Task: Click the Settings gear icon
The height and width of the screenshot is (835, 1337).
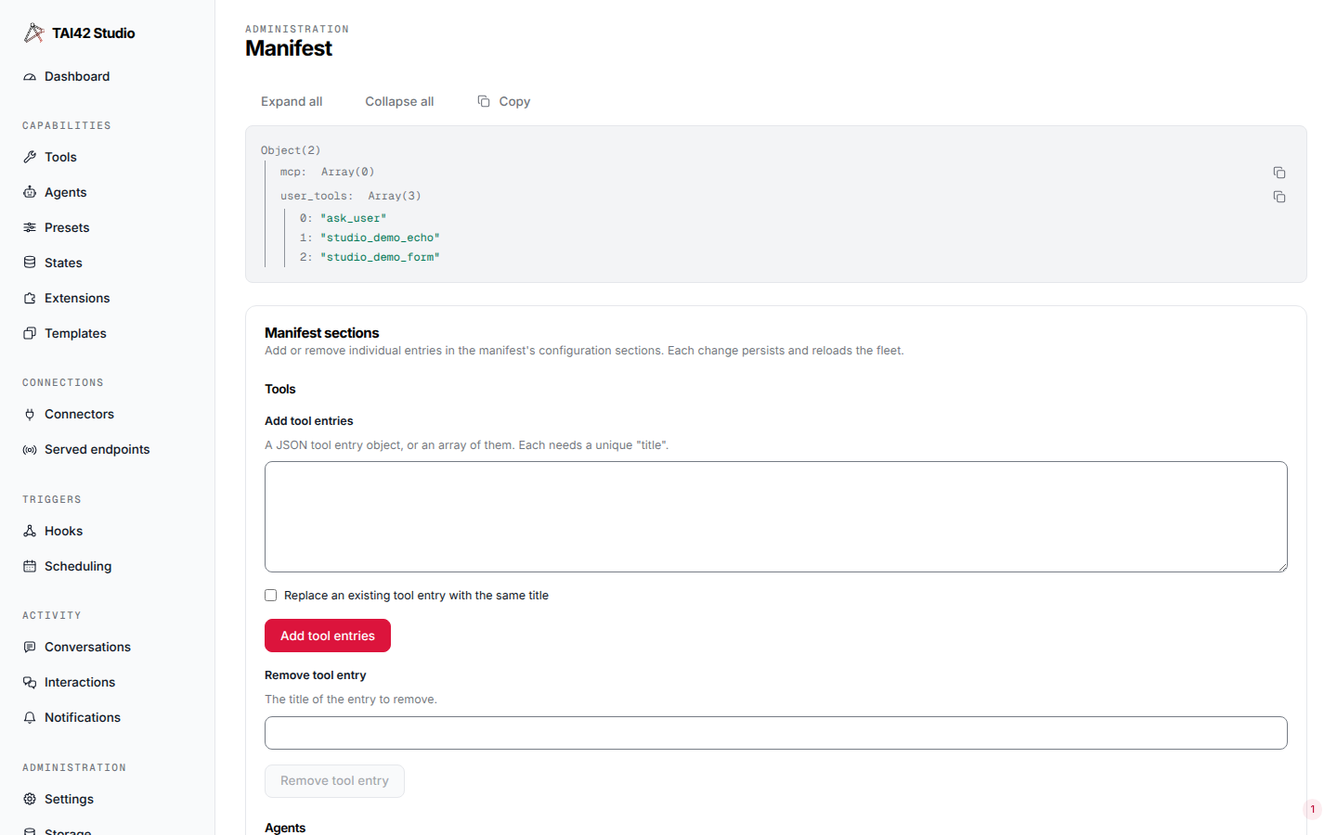Action: 30,799
